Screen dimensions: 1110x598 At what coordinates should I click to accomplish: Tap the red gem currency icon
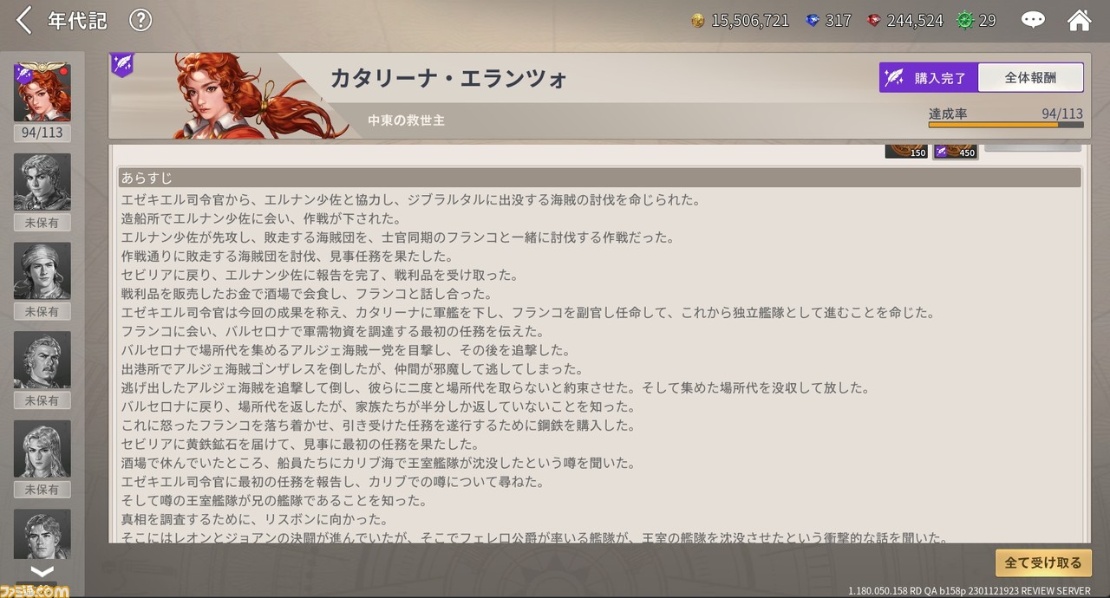tap(874, 21)
